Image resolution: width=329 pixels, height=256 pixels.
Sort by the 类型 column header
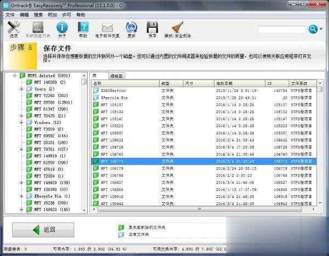[171, 83]
